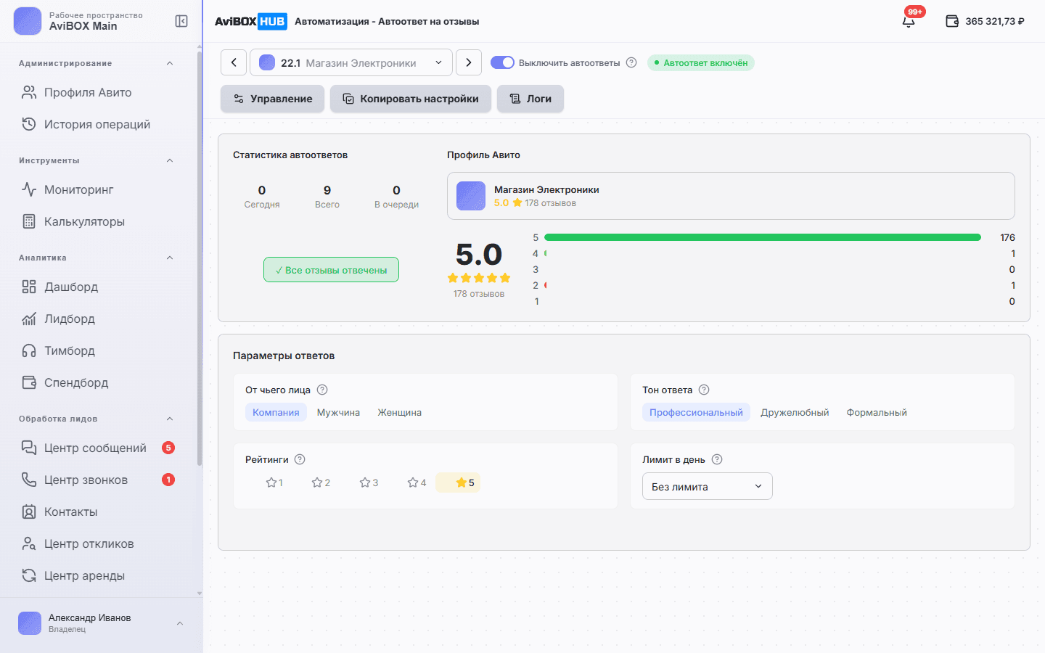Toggle 2-star rating filter
1045x653 pixels.
tap(321, 482)
